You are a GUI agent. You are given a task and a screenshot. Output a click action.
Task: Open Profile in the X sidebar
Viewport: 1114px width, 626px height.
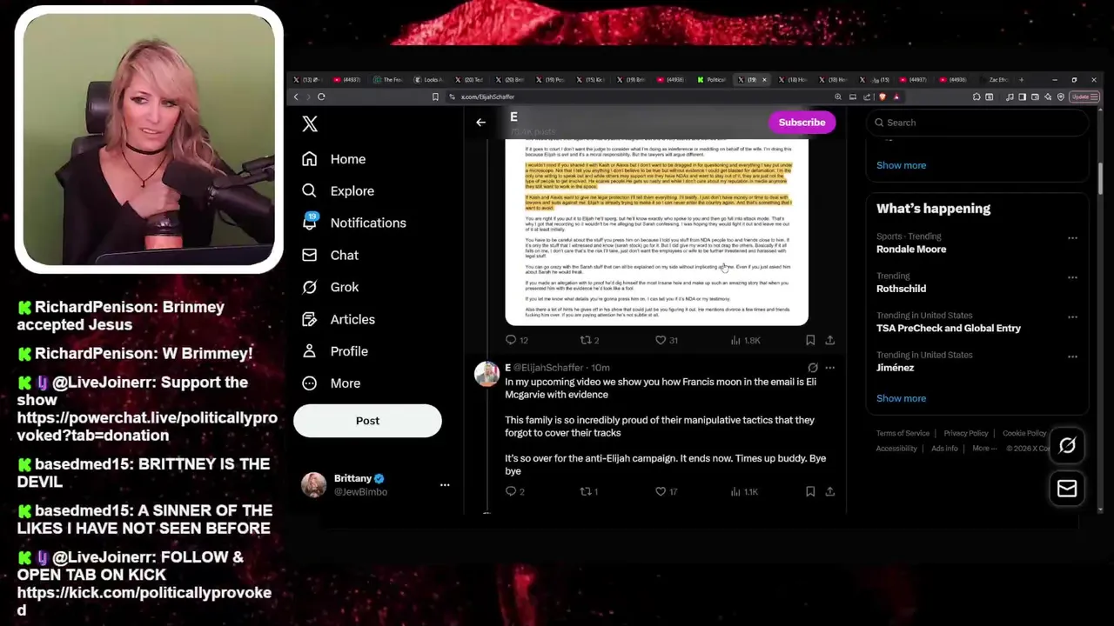334,351
